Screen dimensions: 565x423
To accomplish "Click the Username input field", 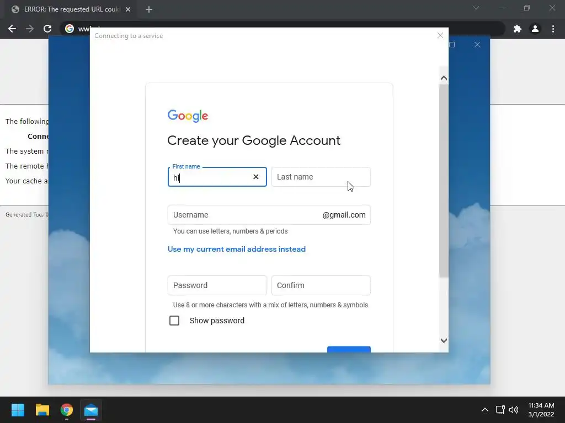I will 269,215.
